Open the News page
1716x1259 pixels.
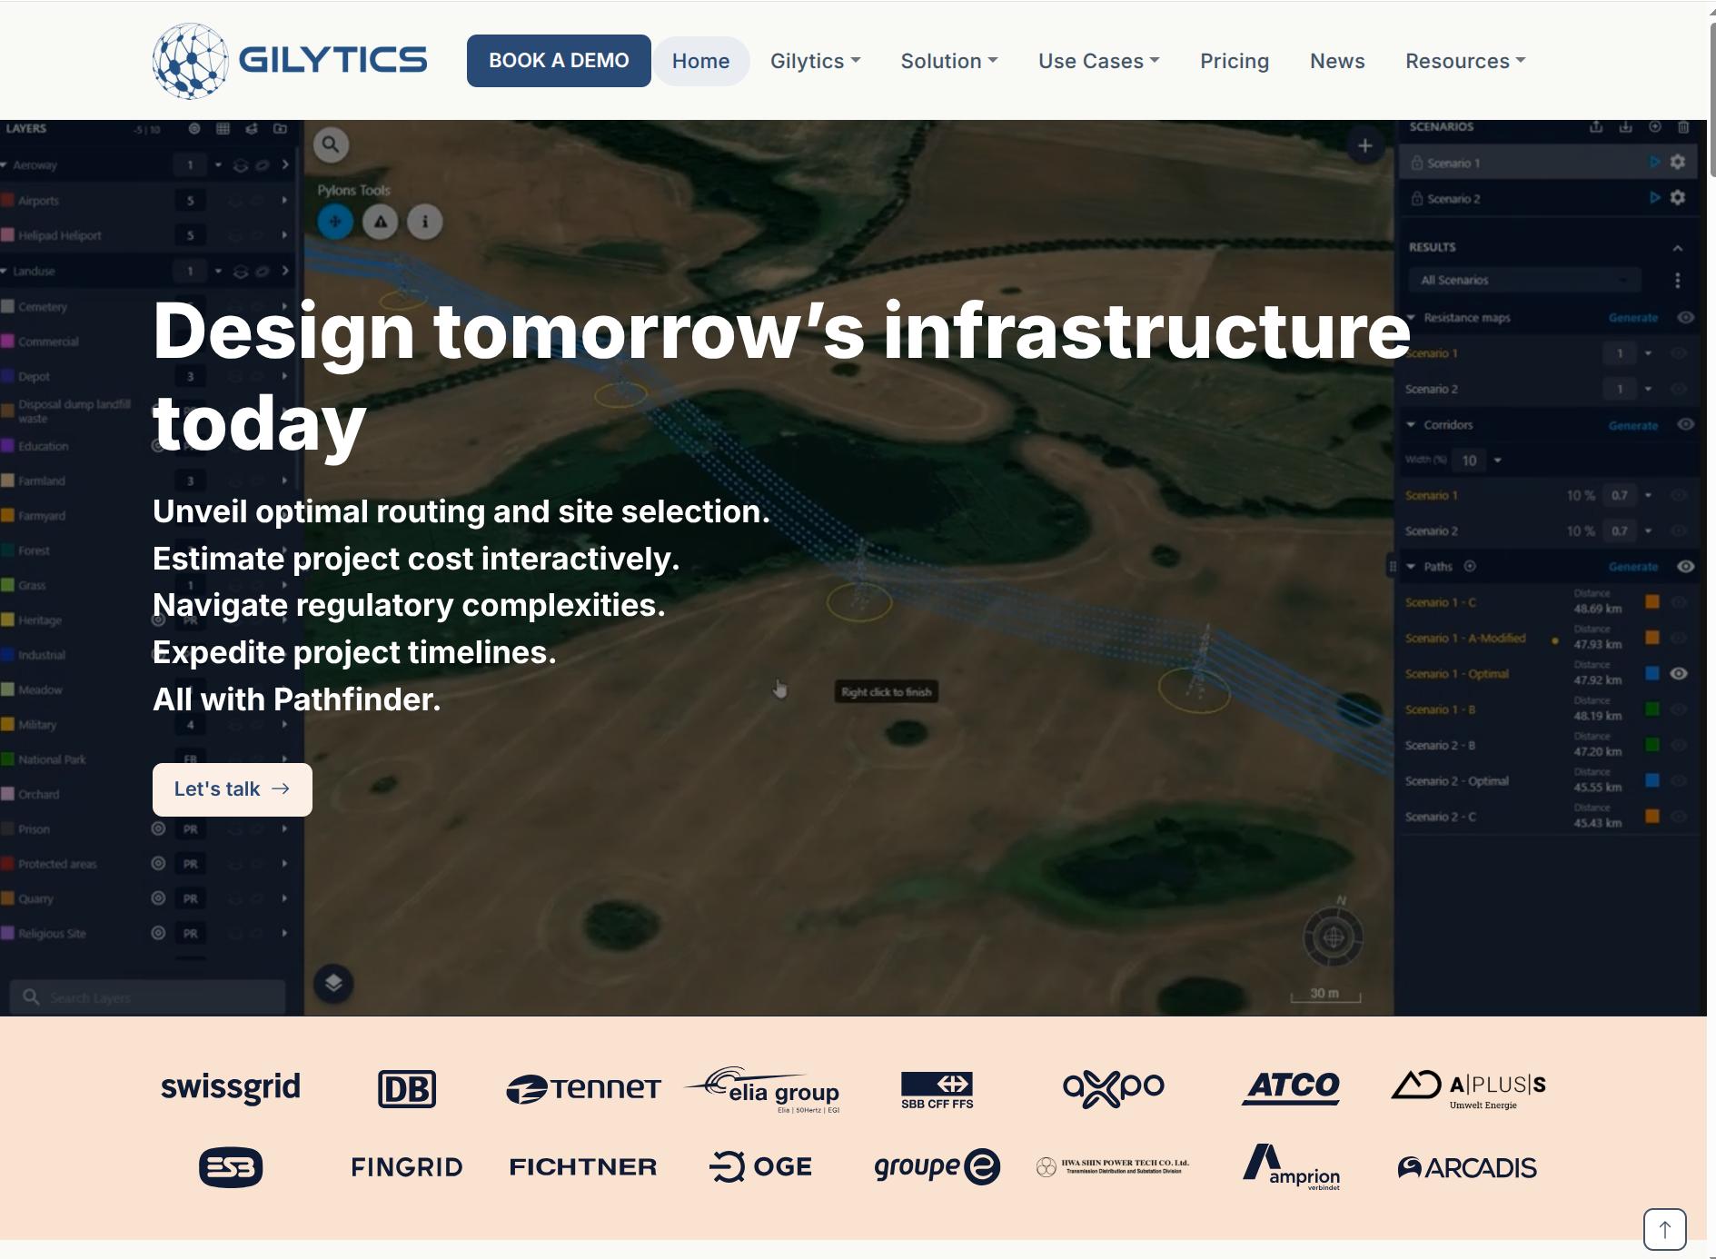1336,61
